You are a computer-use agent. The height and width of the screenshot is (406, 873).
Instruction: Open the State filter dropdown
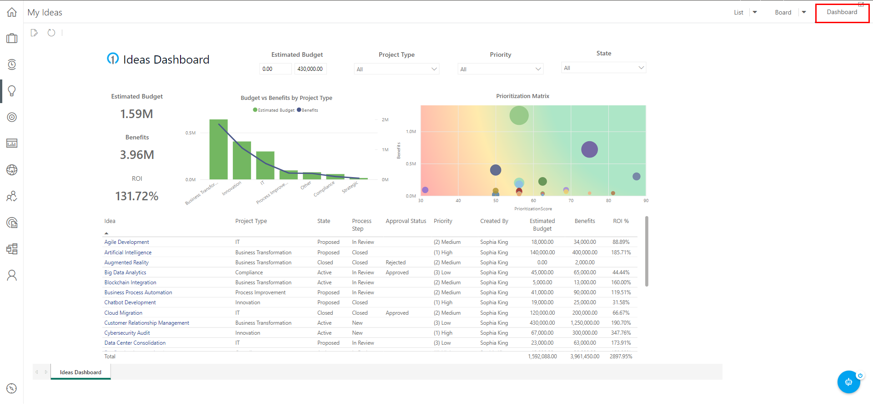(603, 68)
